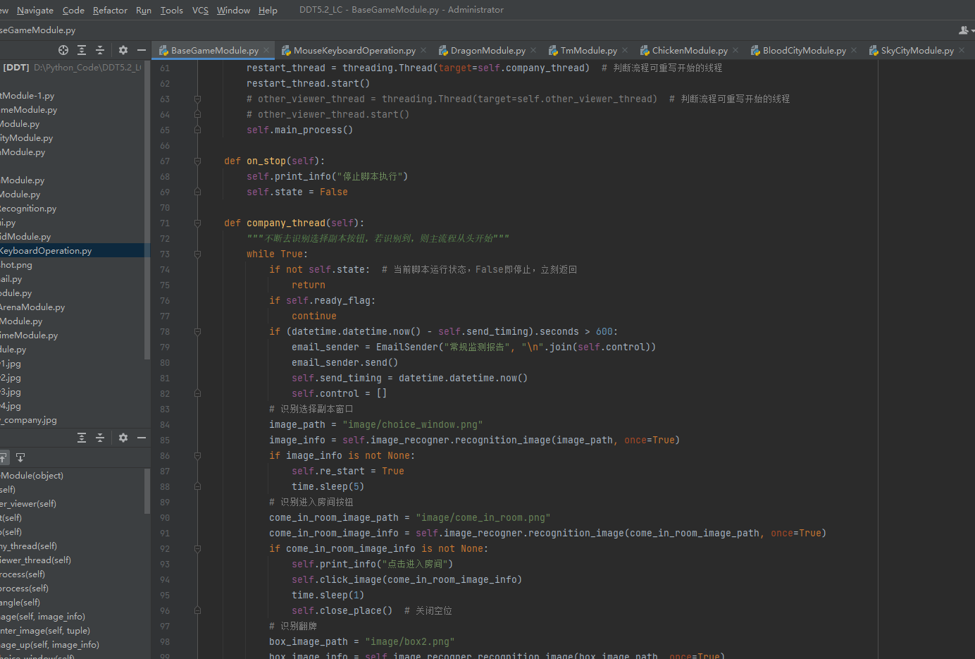
Task: Expand all nodes in the Project panel
Action: click(x=82, y=50)
